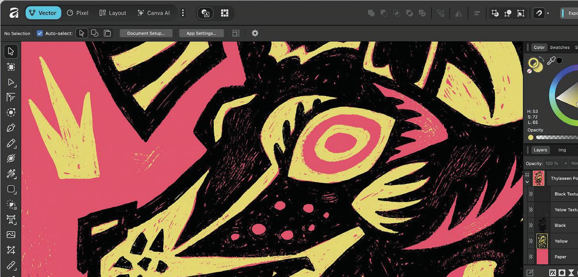
Task: Open the Img panel tab
Action: point(562,150)
